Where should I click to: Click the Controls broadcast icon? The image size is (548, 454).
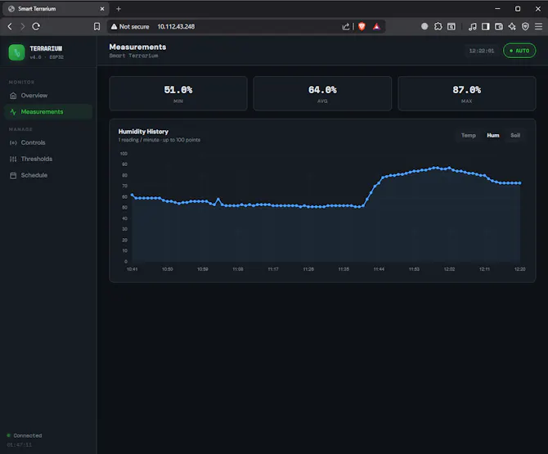13,142
